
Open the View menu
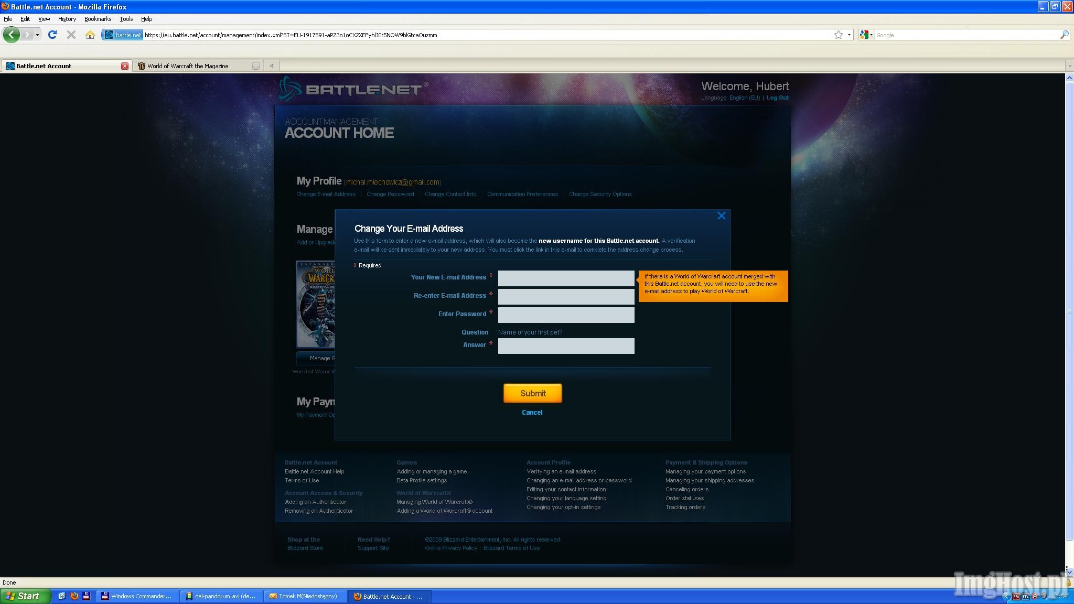(44, 19)
